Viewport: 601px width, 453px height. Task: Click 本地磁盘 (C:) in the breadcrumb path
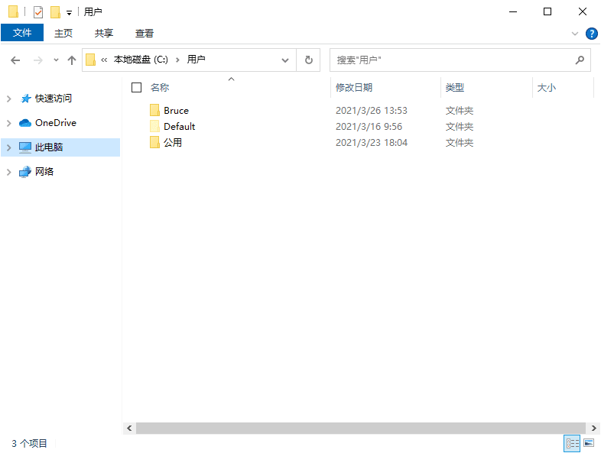point(140,60)
